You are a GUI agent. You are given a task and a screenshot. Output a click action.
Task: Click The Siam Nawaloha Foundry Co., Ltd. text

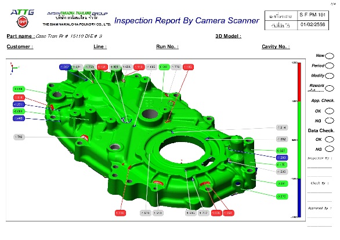pos(77,24)
